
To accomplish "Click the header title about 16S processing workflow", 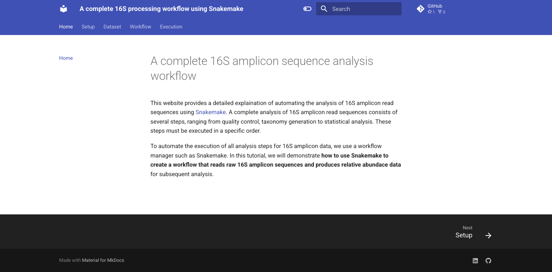I will pos(161,9).
